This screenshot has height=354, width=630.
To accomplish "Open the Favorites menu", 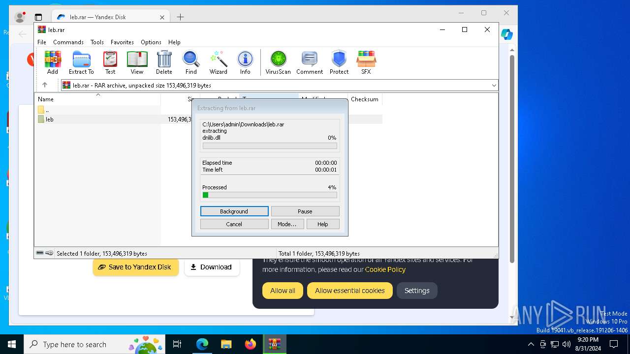I will [x=122, y=42].
